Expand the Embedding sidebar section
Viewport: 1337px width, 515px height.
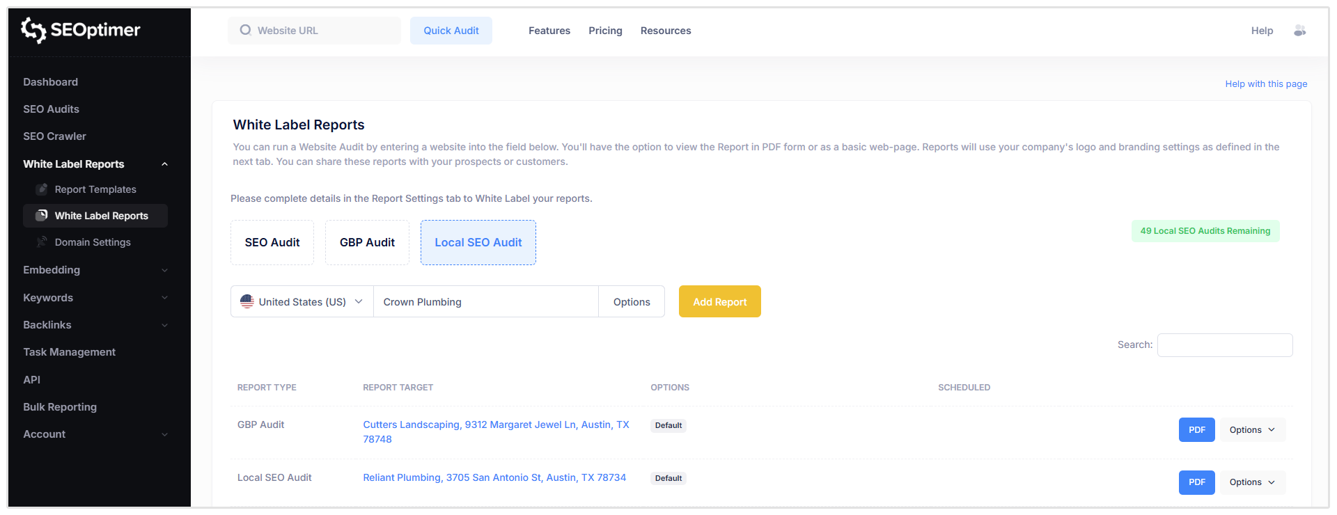pyautogui.click(x=165, y=270)
